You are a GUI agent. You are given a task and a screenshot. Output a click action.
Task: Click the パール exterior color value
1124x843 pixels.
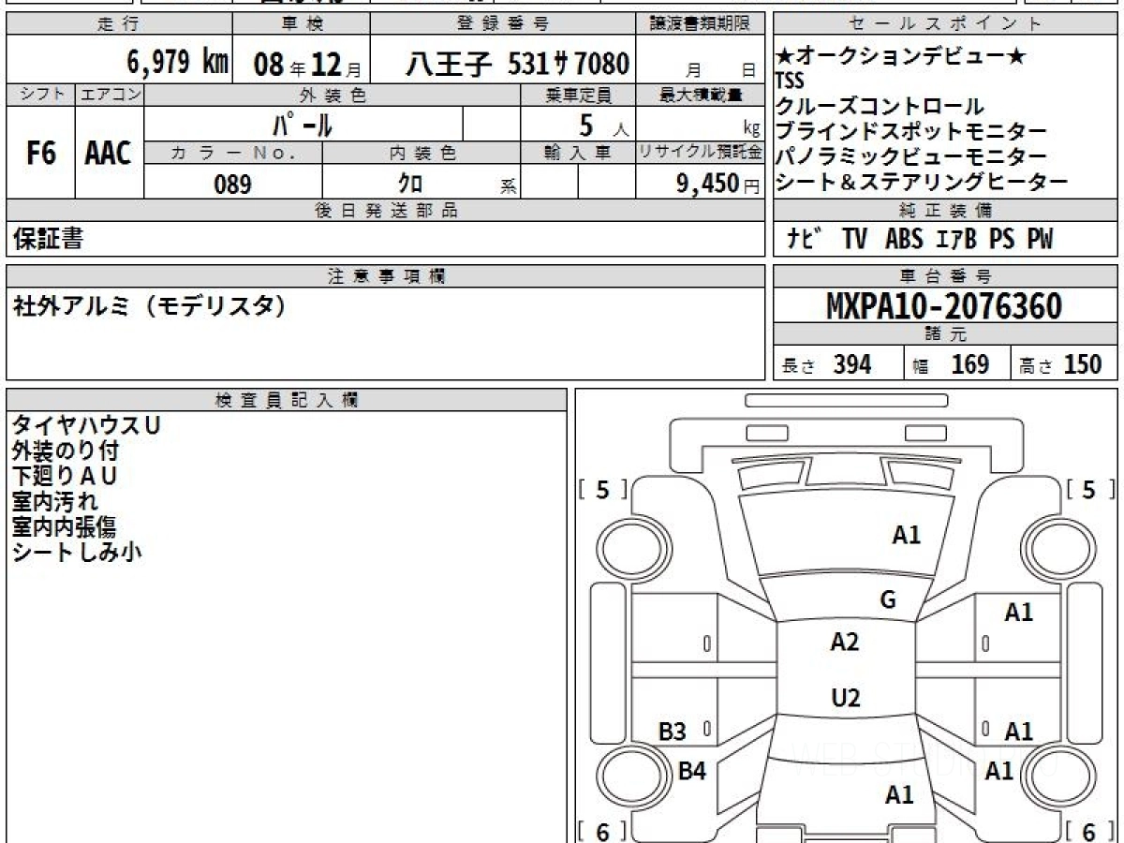(x=303, y=124)
